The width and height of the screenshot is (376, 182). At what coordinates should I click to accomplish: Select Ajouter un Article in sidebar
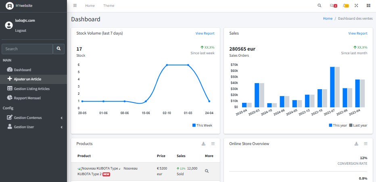(x=27, y=79)
